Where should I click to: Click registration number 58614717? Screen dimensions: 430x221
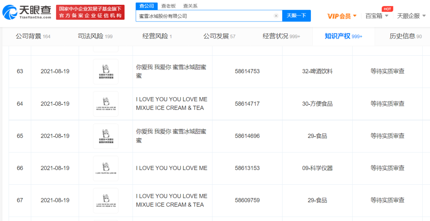pyautogui.click(x=247, y=104)
